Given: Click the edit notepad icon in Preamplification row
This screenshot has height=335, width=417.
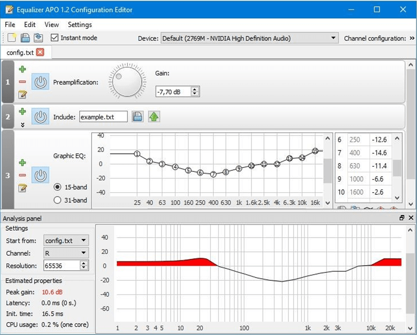Looking at the screenshot, I should tap(22, 94).
